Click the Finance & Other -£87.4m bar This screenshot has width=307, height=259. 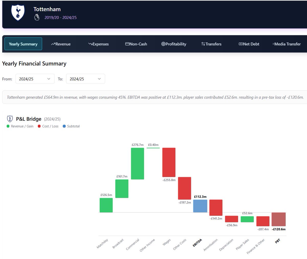[263, 221]
